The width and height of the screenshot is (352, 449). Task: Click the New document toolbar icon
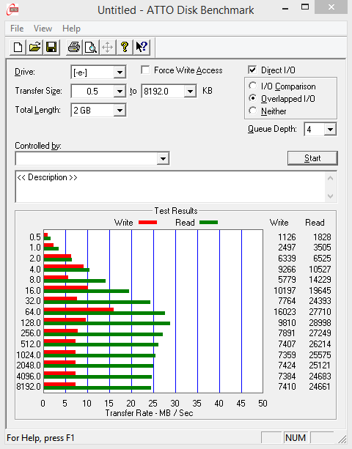click(18, 48)
